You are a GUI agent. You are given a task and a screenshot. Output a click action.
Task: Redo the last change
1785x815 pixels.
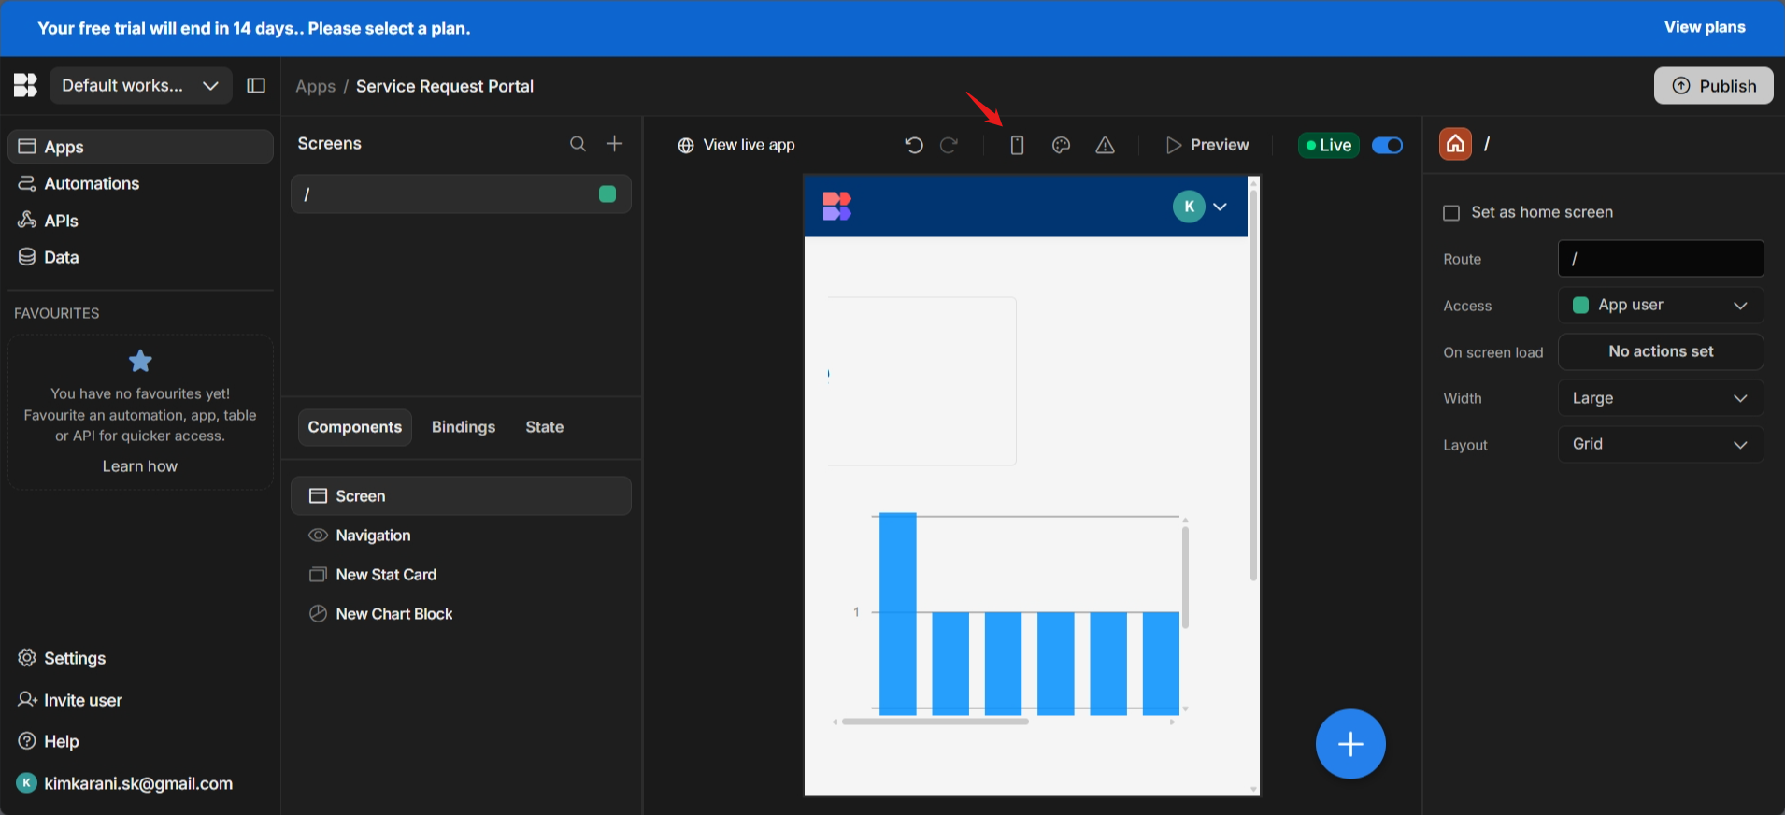pos(949,145)
